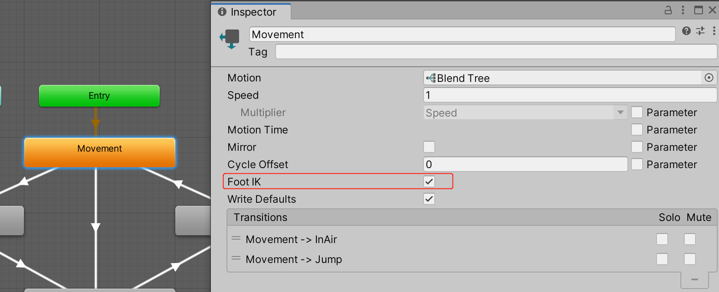Toggle the Parameter checkbox for Cycle Offset

[x=637, y=164]
